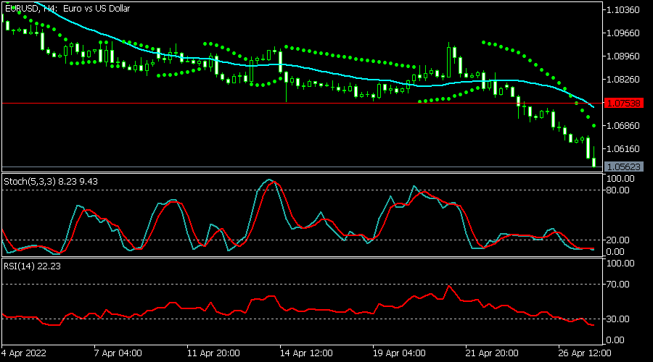Click the 1.10360 price scale value
Screen dimensions: 653x362
coord(623,10)
